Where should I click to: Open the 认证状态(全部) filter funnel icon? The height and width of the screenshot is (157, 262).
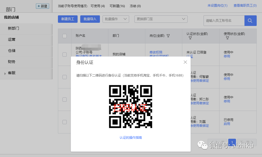(x=190, y=38)
